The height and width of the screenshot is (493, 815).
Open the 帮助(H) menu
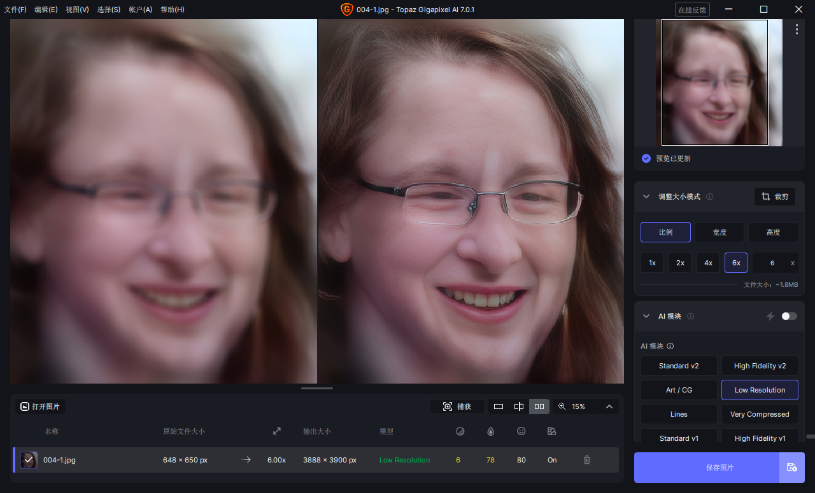[173, 10]
